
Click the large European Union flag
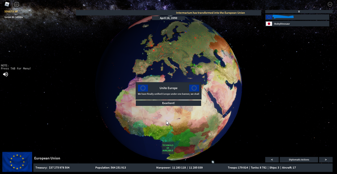[17, 162]
